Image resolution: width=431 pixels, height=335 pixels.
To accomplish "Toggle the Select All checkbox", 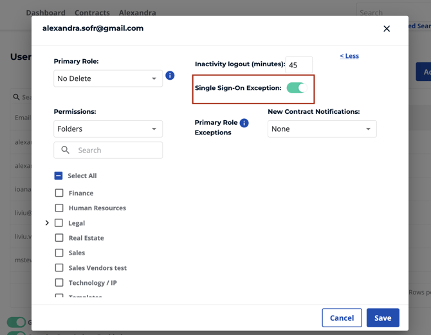I will coord(59,176).
